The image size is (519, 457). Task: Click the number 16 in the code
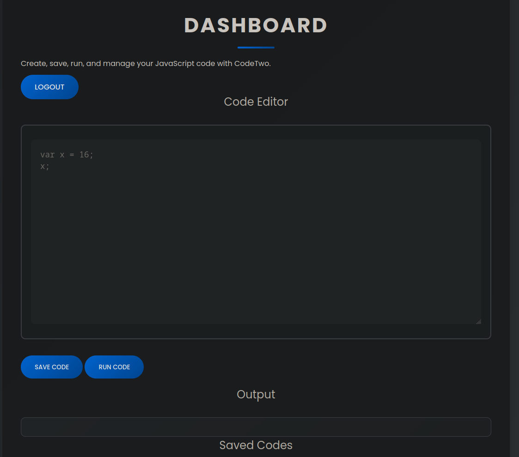click(84, 155)
